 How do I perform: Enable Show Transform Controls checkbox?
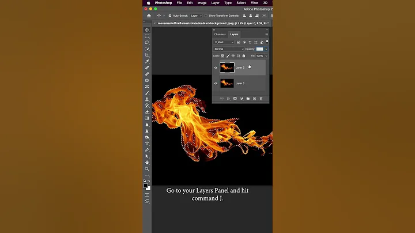[206, 16]
